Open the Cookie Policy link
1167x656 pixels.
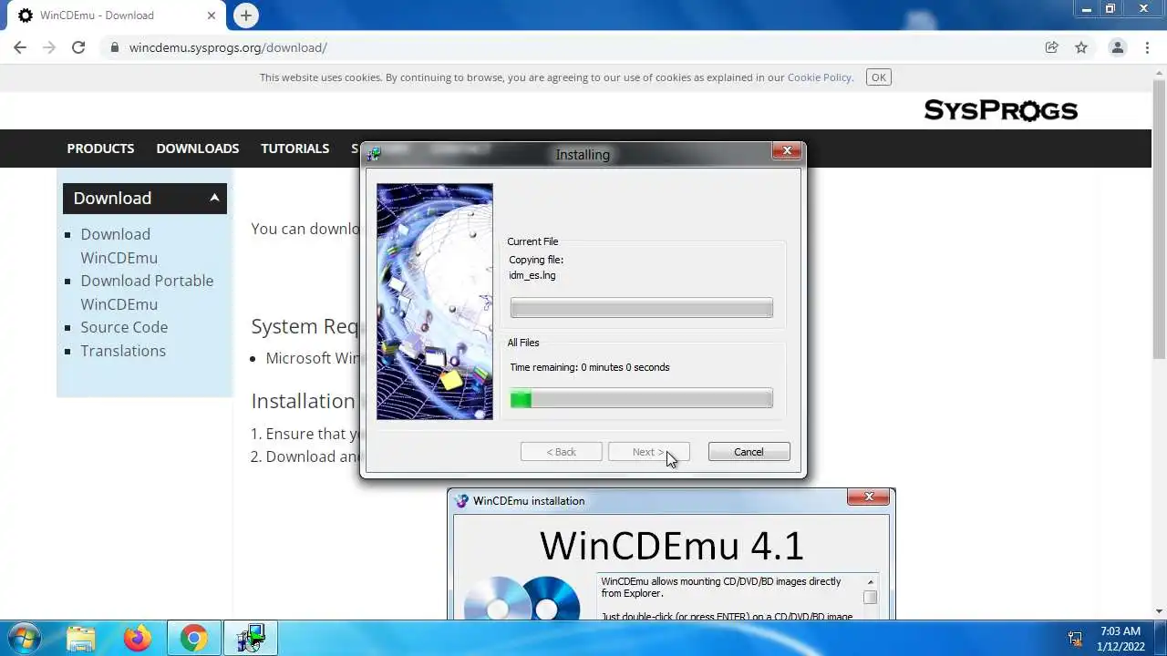[819, 77]
